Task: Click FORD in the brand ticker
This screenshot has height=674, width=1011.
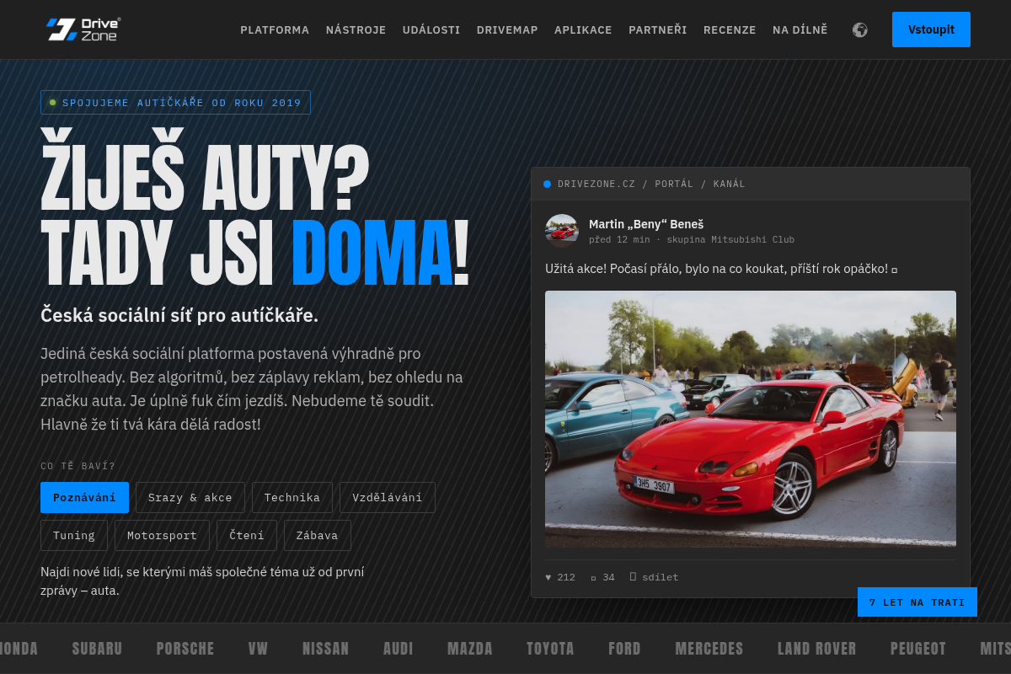Action: (624, 649)
